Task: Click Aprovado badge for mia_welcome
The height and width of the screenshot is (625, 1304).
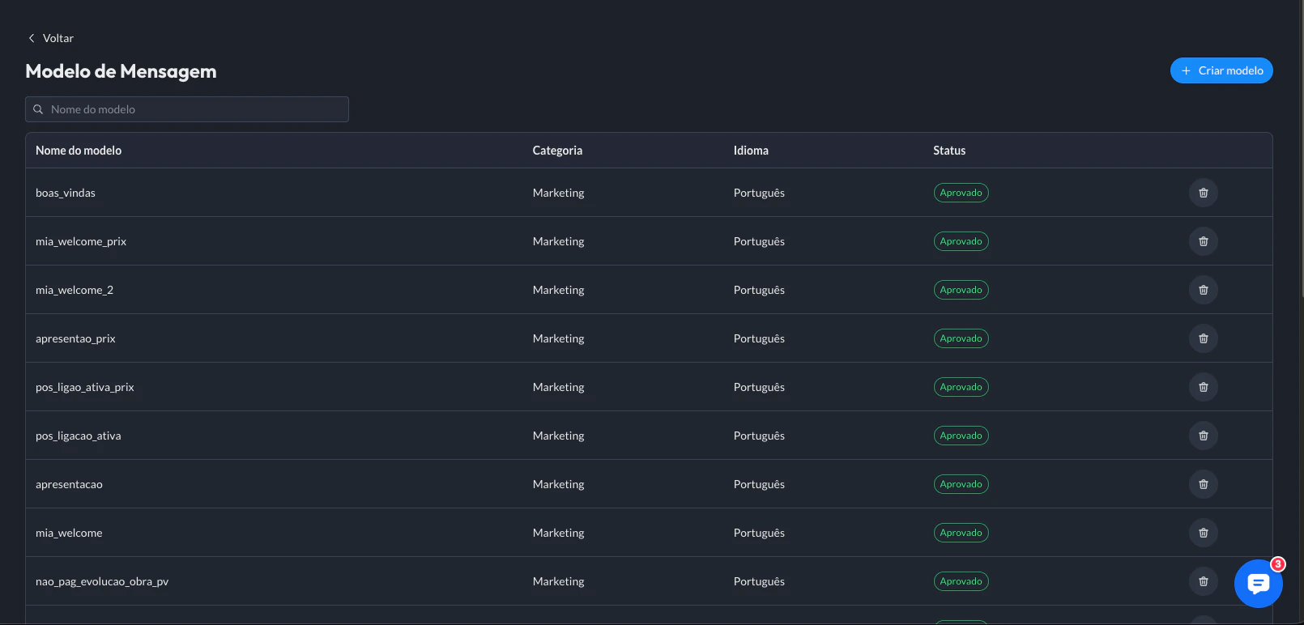Action: coord(961,533)
